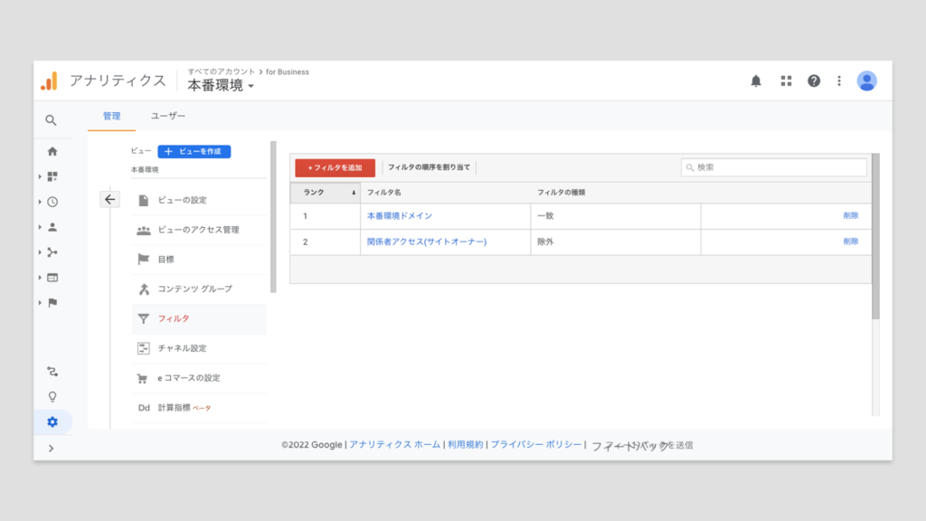926x521 pixels.
Task: Open the 本番環境 account selector dropdown
Action: pos(221,86)
